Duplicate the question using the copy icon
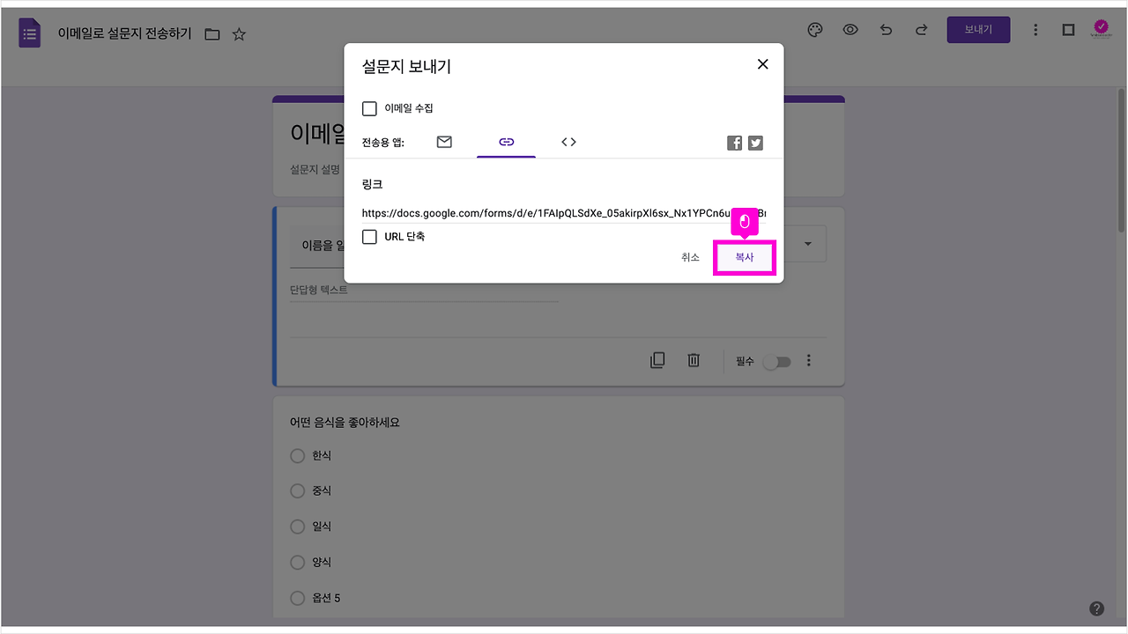 pyautogui.click(x=657, y=360)
